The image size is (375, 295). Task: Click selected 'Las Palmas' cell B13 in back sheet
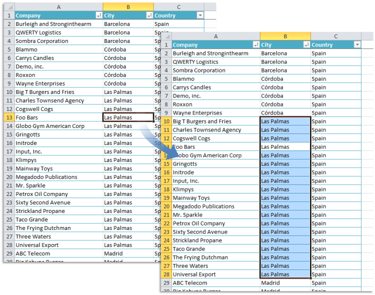pyautogui.click(x=128, y=117)
